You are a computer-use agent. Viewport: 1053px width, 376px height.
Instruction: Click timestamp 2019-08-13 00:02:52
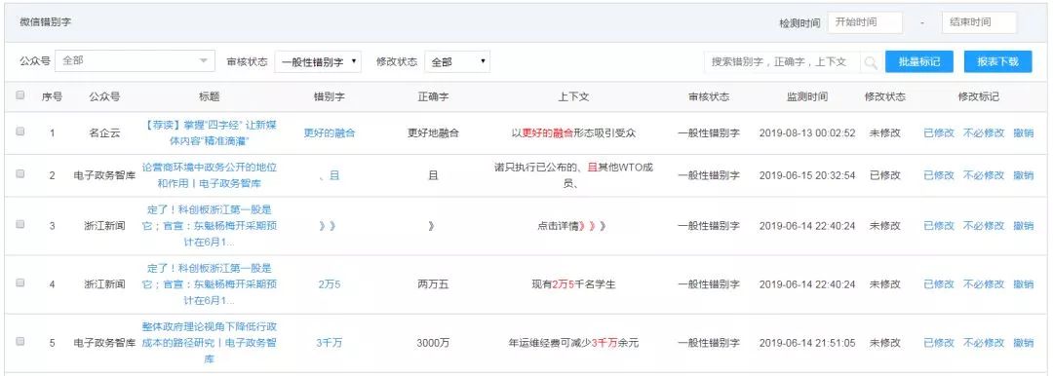807,132
